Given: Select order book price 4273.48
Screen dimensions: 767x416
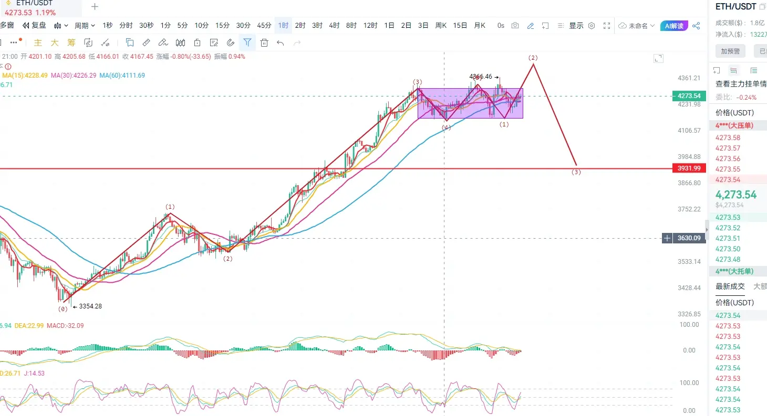Looking at the screenshot, I should tap(728, 259).
